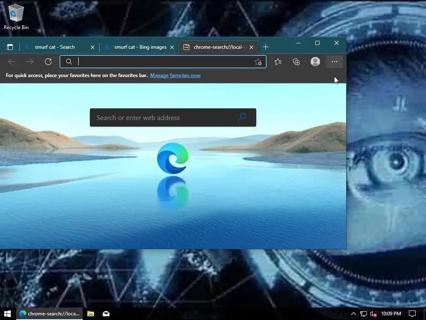Show hidden system tray icons

[354, 314]
